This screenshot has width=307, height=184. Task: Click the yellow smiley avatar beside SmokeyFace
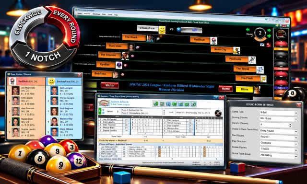[162, 30]
